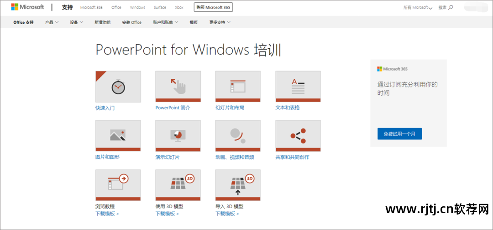Expand the 账户和账单 dropdown
Screen dimensions: 493x230
point(166,22)
